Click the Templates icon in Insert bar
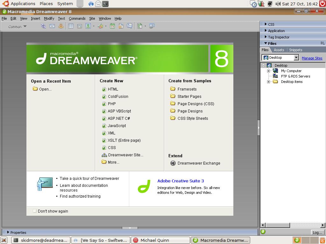The image size is (326, 244). point(140,26)
